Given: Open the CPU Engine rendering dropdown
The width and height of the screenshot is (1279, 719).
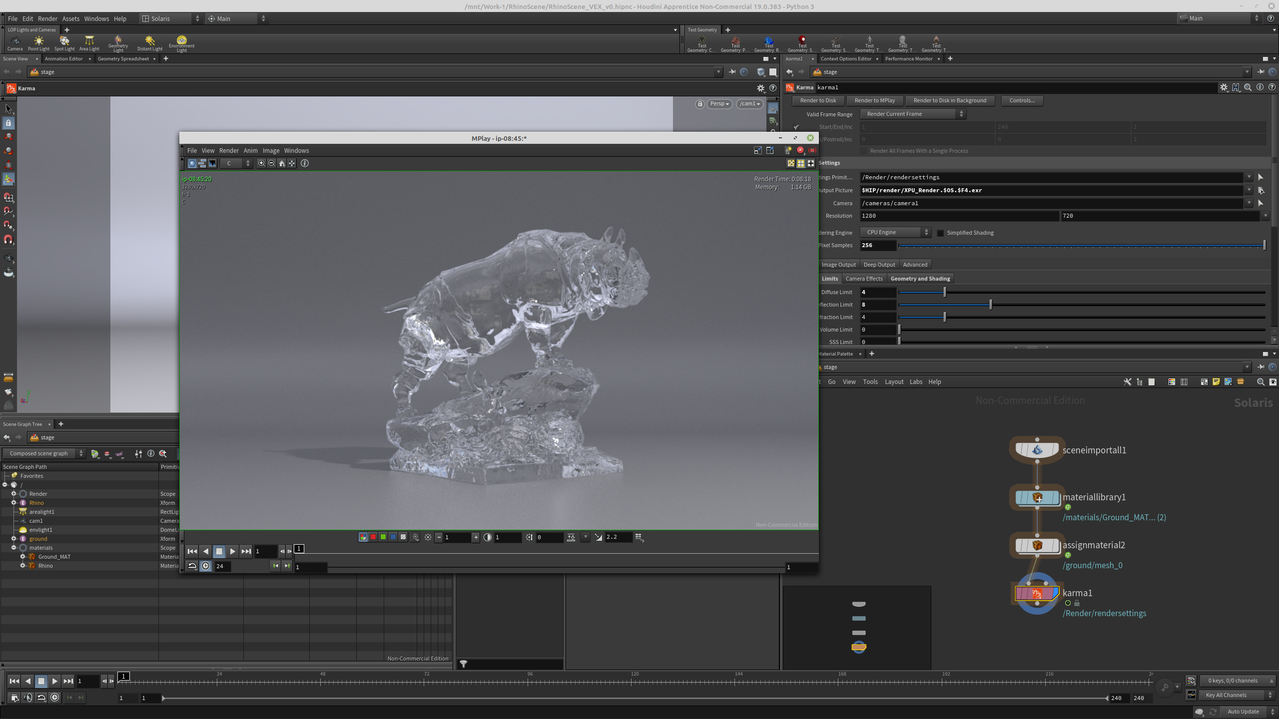Looking at the screenshot, I should point(896,232).
